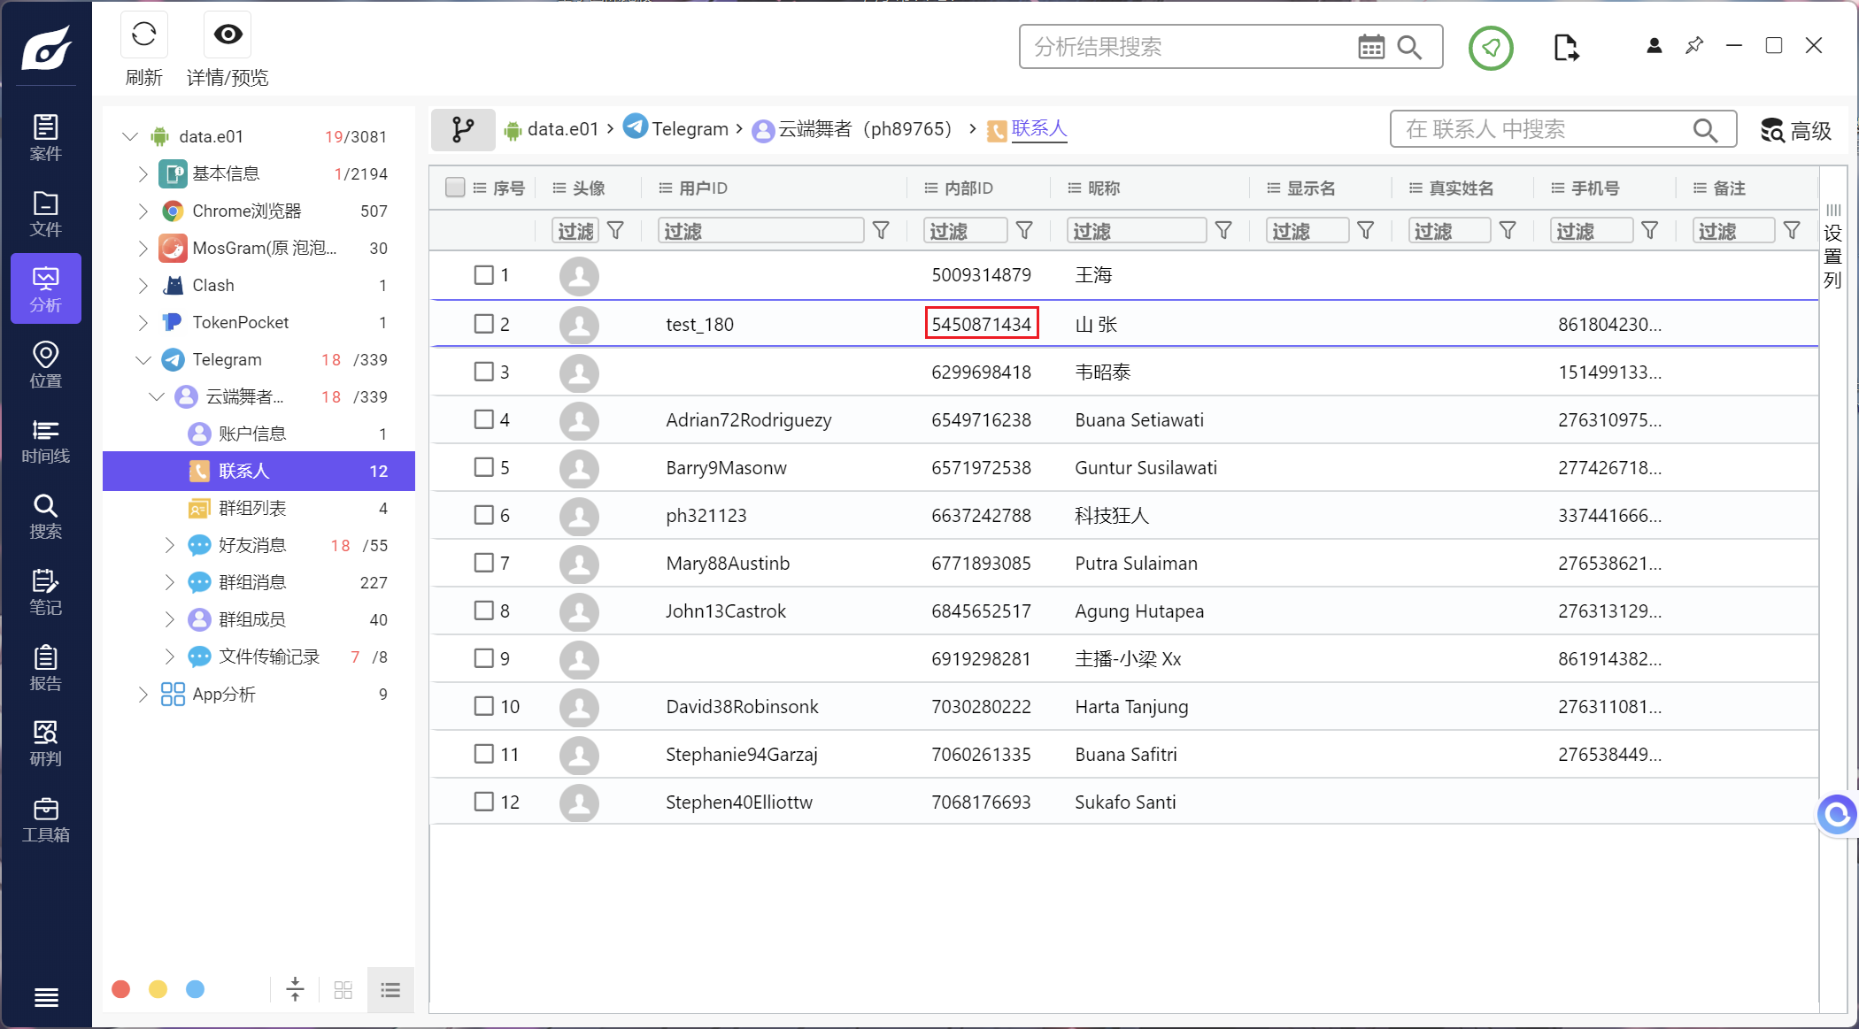
Task: Expand the 好友消息 tree node
Action: pyautogui.click(x=170, y=545)
